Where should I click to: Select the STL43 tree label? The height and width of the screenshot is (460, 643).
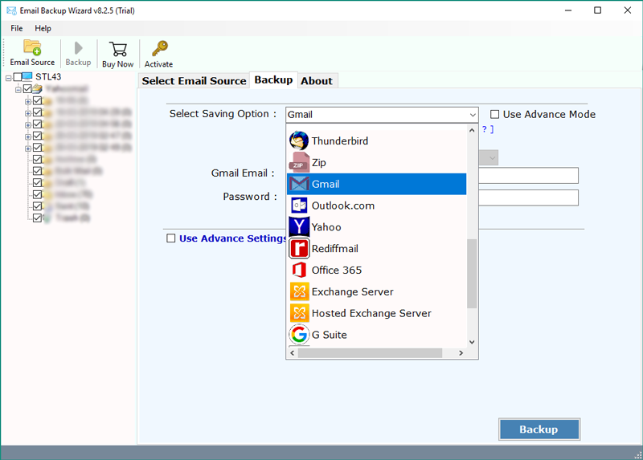48,76
